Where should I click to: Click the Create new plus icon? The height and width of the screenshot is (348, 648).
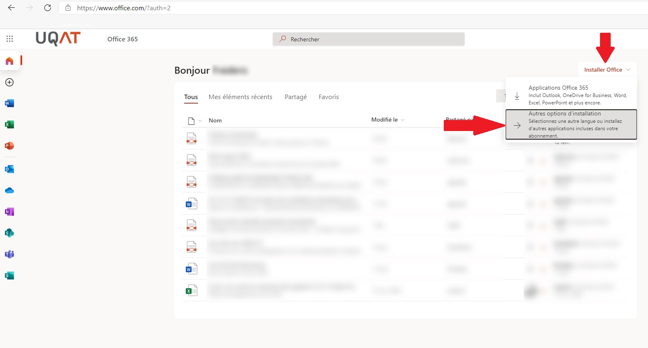tap(9, 82)
